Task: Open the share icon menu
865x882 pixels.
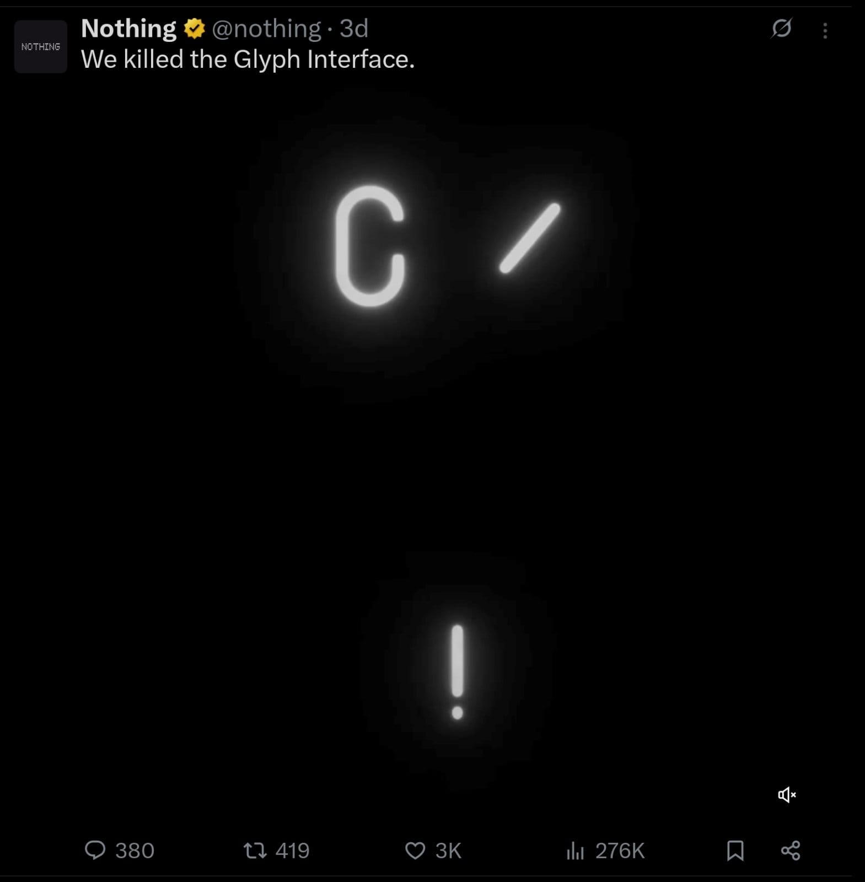Action: click(791, 851)
